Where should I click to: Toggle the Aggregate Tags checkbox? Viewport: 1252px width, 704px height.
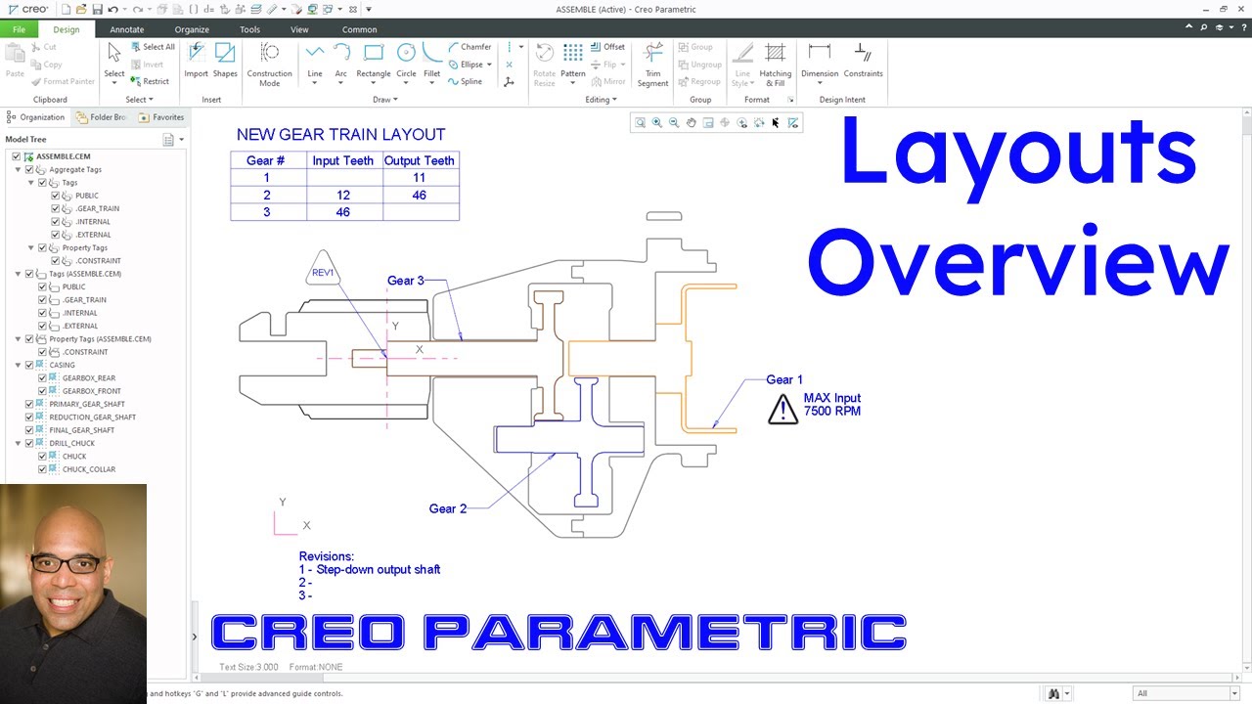(29, 169)
